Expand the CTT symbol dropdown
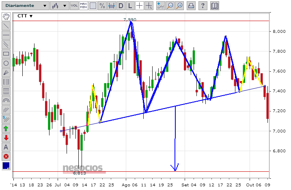 coord(25,16)
